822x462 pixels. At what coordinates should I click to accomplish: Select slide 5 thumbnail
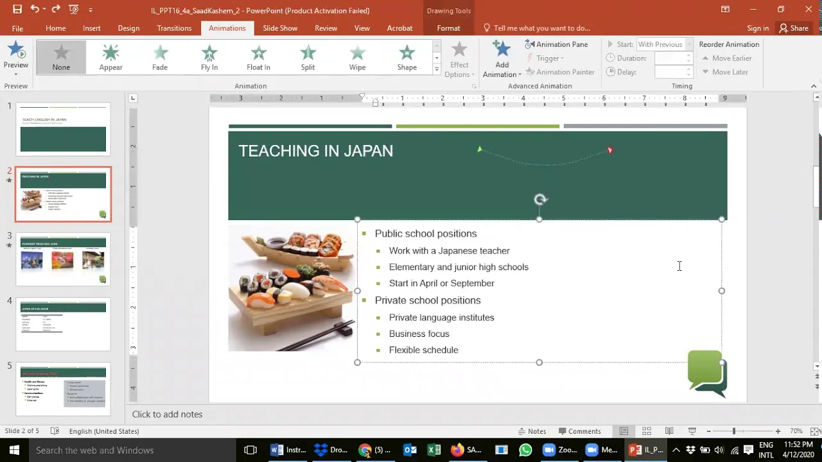63,389
